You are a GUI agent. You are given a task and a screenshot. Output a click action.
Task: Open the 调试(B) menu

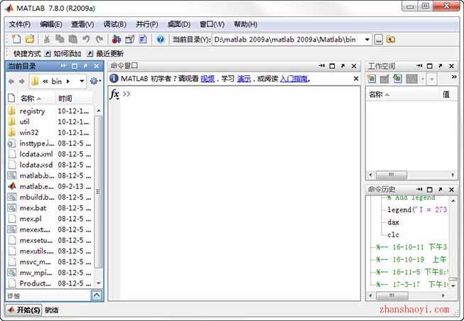[115, 24]
